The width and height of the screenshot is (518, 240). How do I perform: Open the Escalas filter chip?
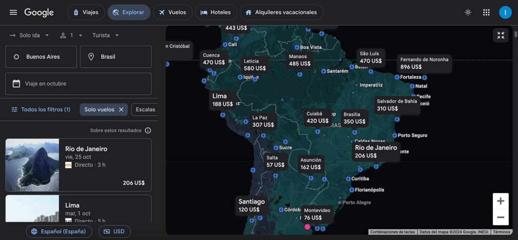point(145,110)
